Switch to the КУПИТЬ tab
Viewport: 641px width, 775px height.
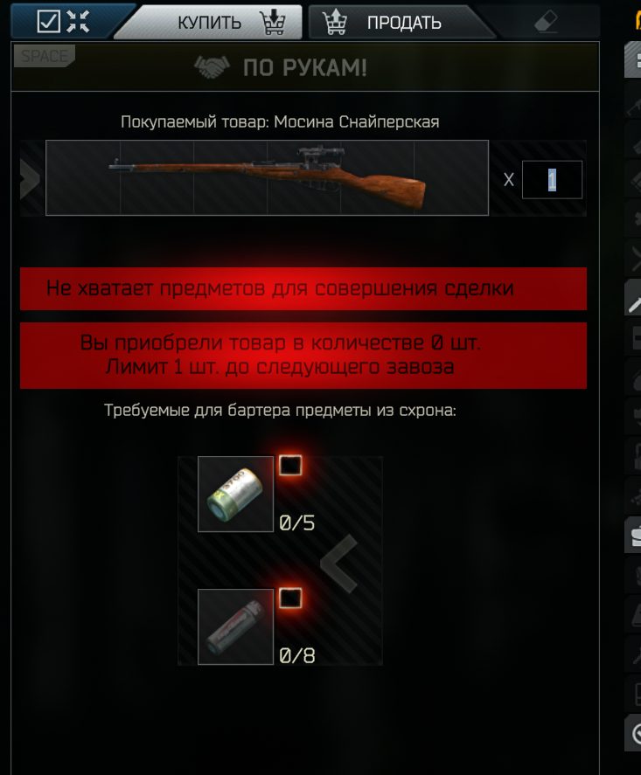208,22
